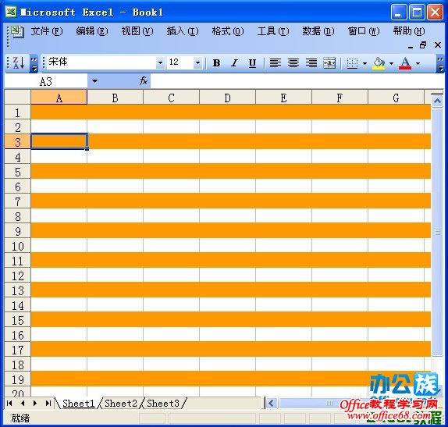Switch to the Sheet3 tab
Image resolution: width=448 pixels, height=427 pixels.
tap(163, 404)
